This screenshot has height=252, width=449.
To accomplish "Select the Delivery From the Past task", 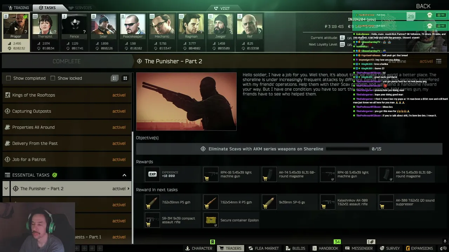I will point(67,143).
